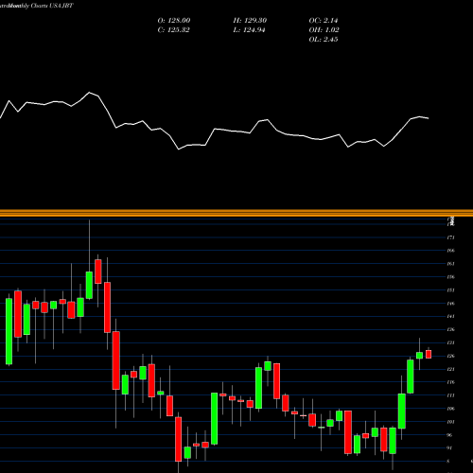Image resolution: width=473 pixels, height=473 pixels.
Task: Click the 146 price axis label
Action: coord(450,304)
